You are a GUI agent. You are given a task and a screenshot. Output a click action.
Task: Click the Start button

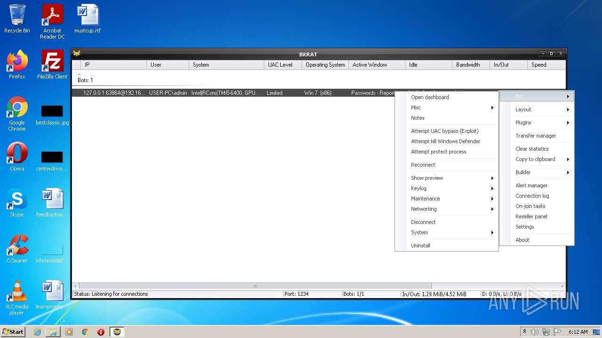(x=13, y=332)
